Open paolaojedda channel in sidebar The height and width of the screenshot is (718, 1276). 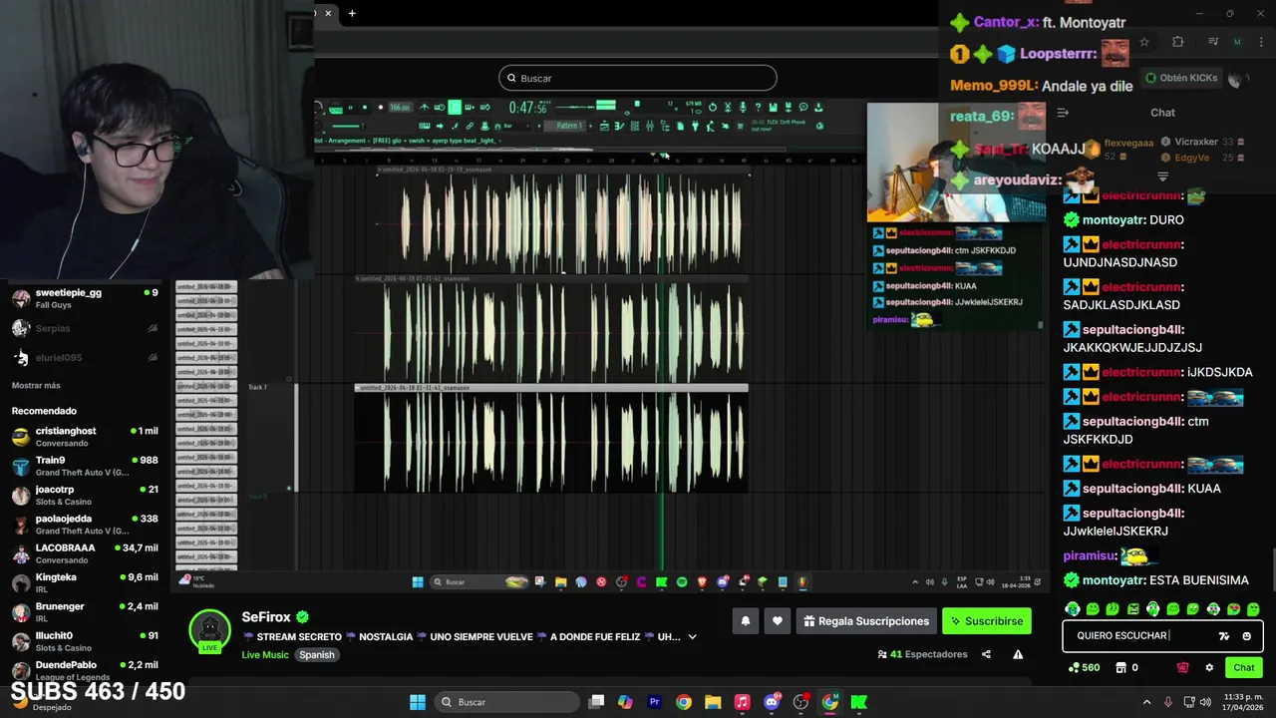(x=85, y=525)
